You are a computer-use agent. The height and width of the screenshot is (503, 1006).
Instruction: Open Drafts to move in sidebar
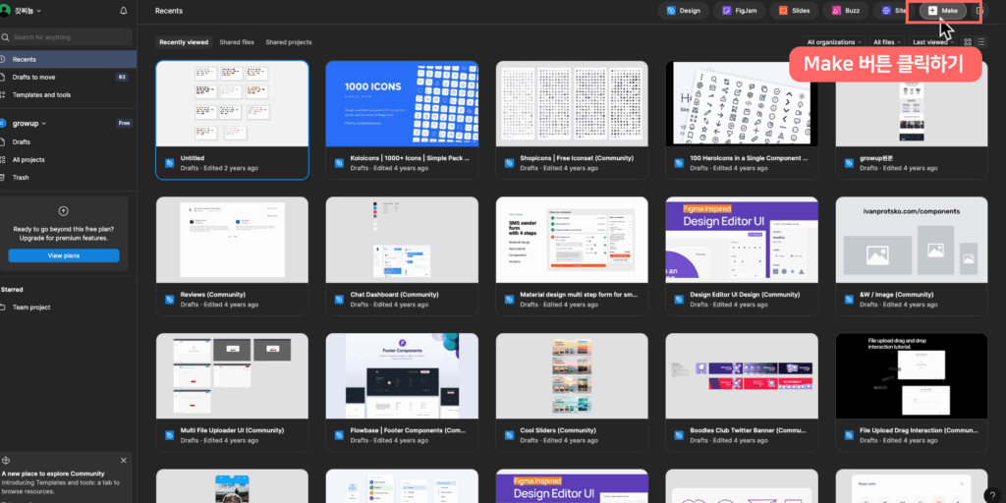point(68,77)
